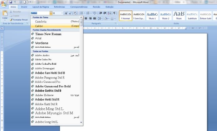
Task: Select Adobe Arabic font
Action: tap(55, 55)
